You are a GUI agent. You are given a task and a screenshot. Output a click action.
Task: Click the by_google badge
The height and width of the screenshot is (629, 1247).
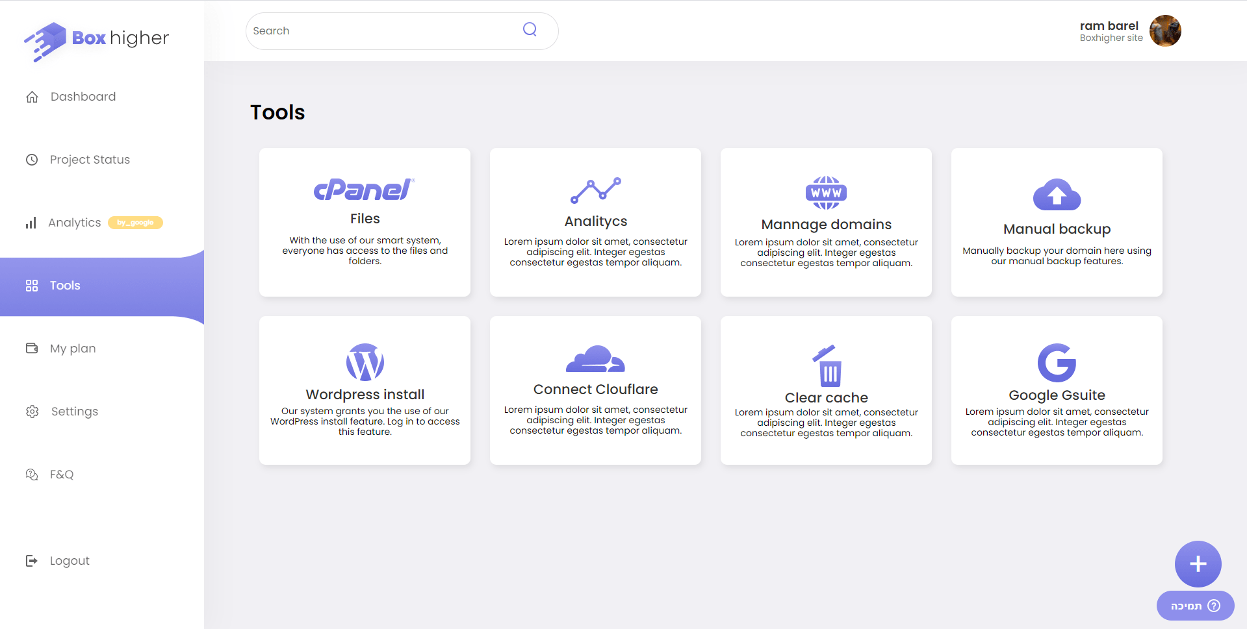(x=135, y=223)
